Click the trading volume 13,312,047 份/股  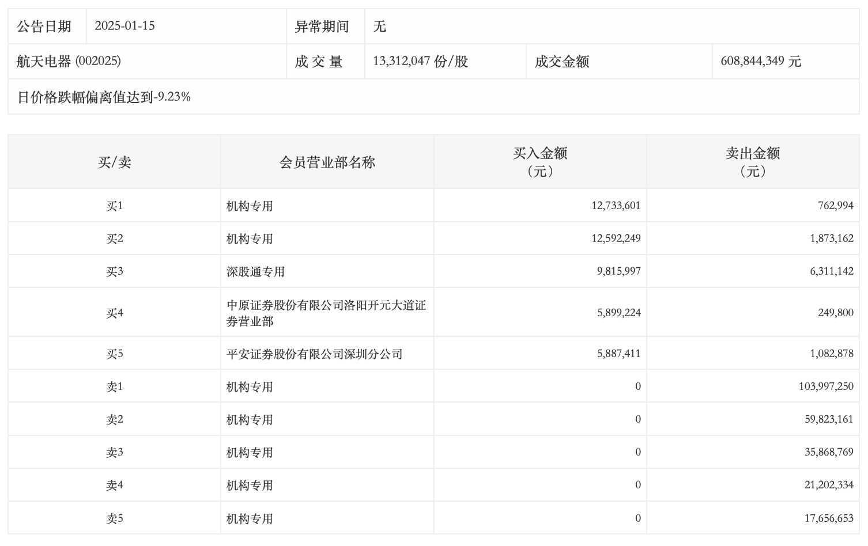pos(420,61)
